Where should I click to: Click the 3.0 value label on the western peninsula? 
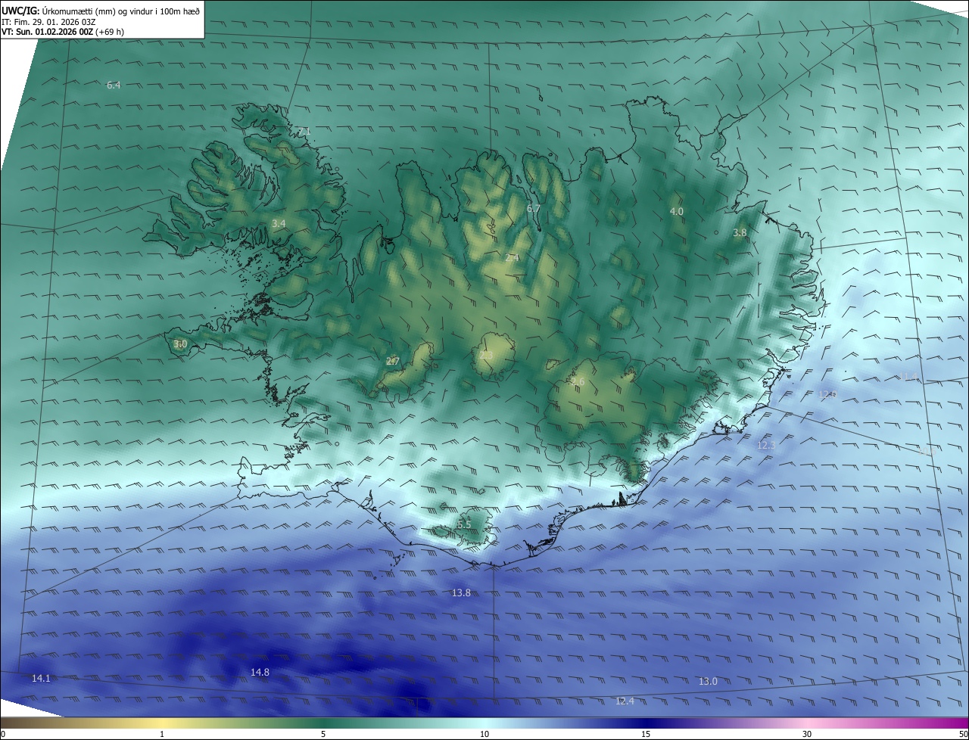(179, 344)
